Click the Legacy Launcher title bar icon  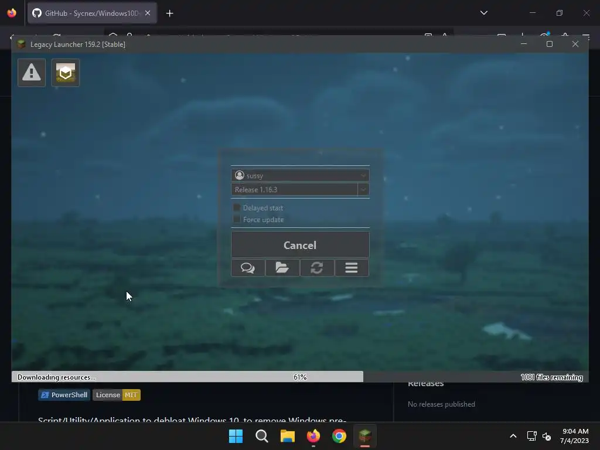point(22,44)
